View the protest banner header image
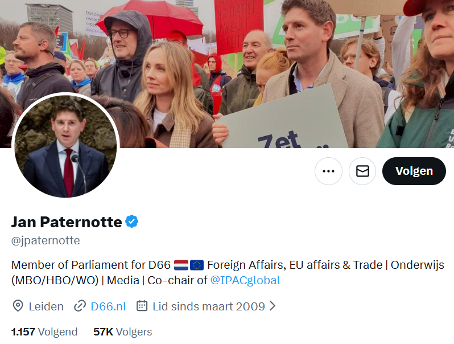This screenshot has height=344, width=454. (227, 74)
